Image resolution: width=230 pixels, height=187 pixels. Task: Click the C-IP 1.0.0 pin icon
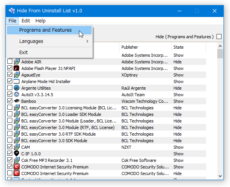coord(17,154)
